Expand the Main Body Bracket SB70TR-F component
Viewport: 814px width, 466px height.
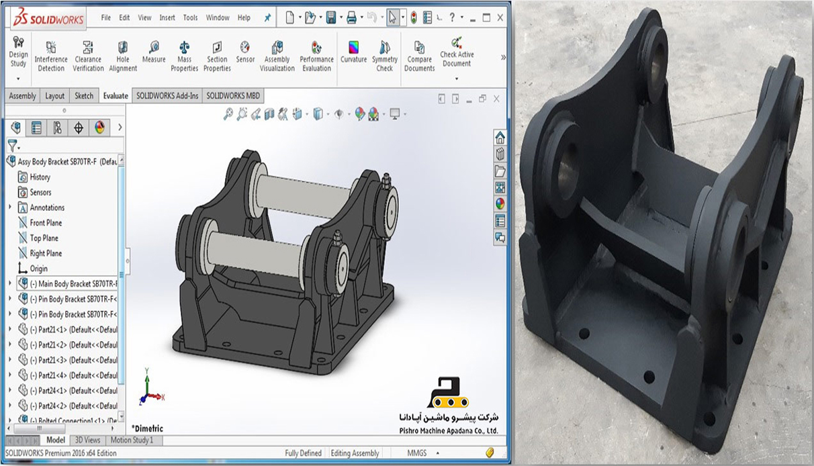[10, 283]
